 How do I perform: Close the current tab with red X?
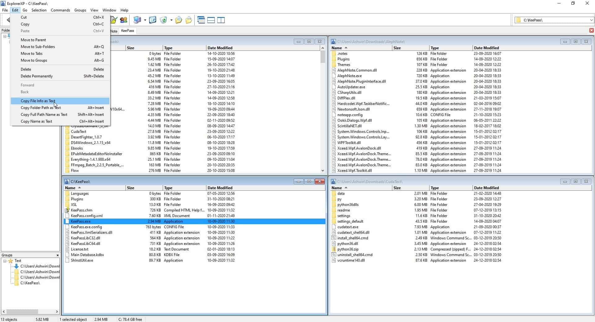coord(591,30)
